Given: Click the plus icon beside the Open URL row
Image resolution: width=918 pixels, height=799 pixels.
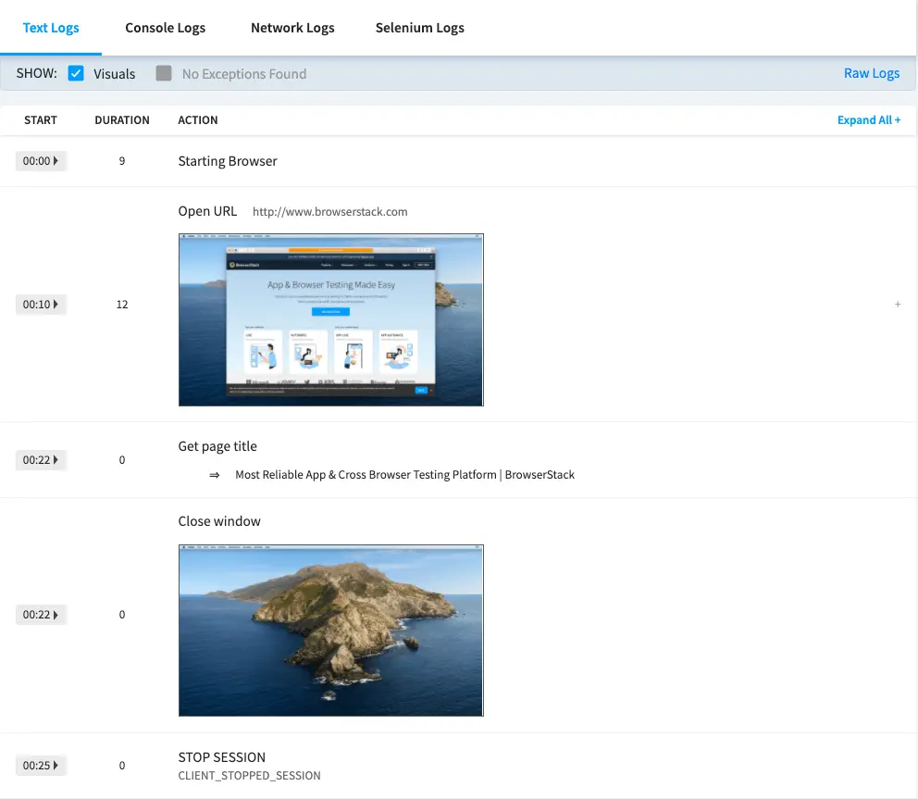Looking at the screenshot, I should 897,304.
